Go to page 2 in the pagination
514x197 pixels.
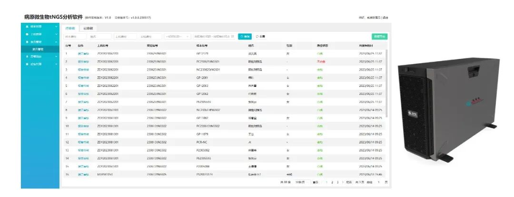pyautogui.click(x=332, y=182)
